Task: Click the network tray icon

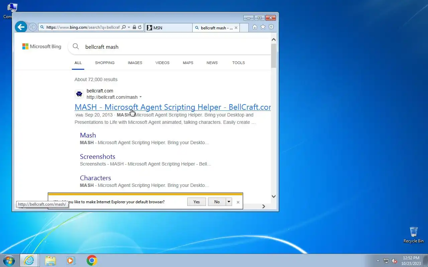Action: [386, 261]
